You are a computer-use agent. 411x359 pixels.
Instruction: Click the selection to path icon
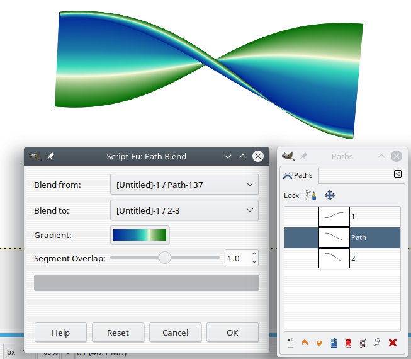(363, 343)
